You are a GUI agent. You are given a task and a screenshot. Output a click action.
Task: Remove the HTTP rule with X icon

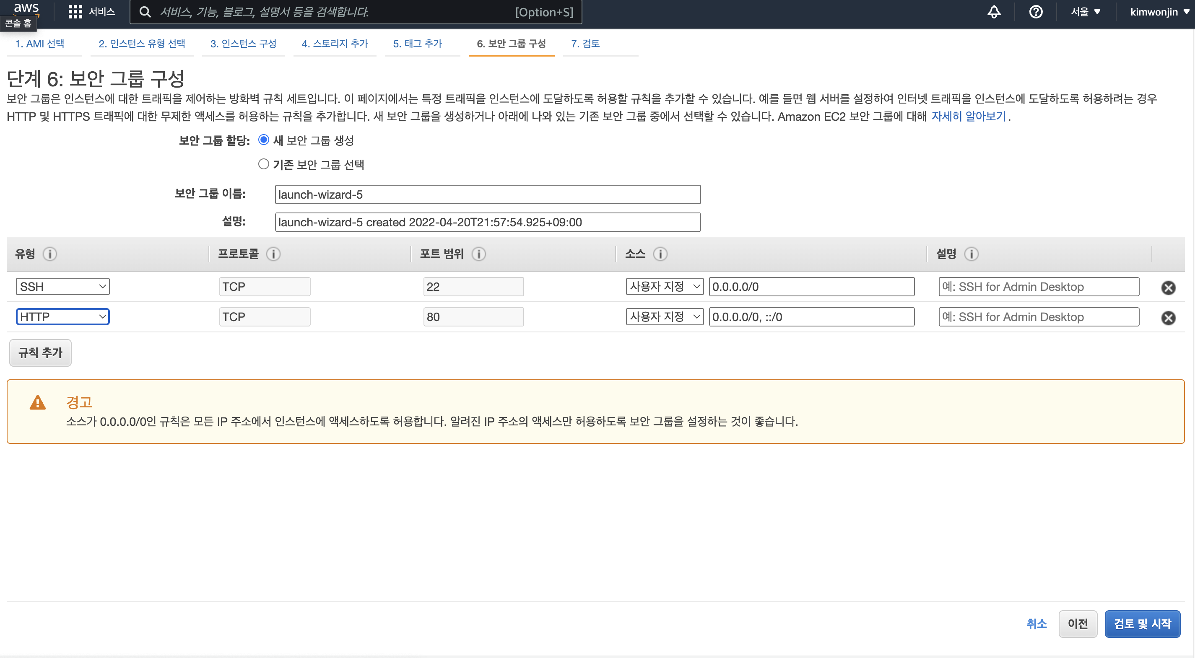coord(1168,318)
